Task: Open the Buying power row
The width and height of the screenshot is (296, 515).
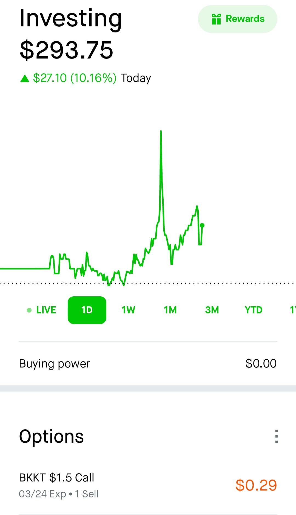Action: [x=148, y=363]
